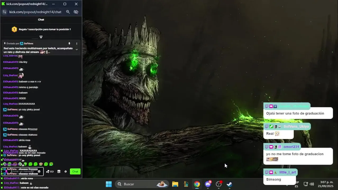Click overlay message 'Real'
Viewport: 338px width, 190px height.
point(270,134)
